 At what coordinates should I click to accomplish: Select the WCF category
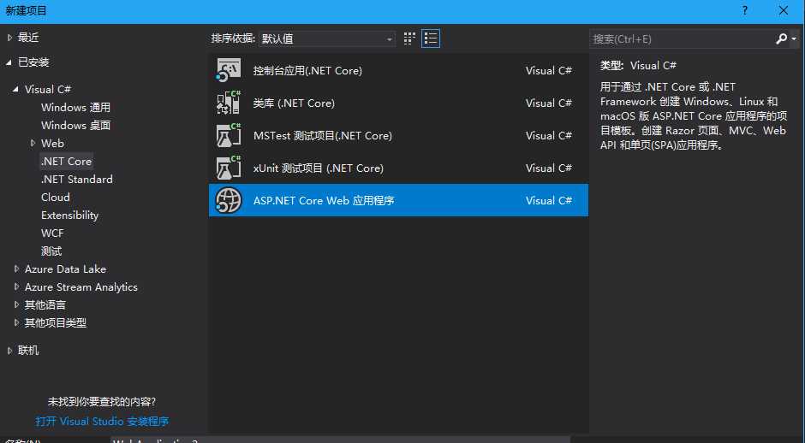pyautogui.click(x=52, y=233)
